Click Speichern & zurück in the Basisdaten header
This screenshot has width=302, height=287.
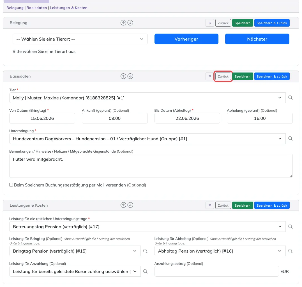272,76
